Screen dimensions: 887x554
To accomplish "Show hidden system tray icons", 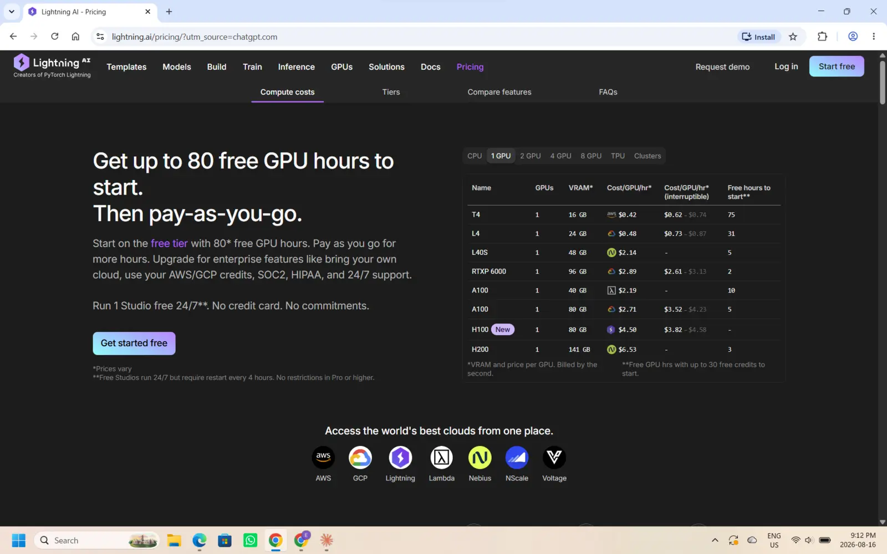I will pyautogui.click(x=715, y=540).
